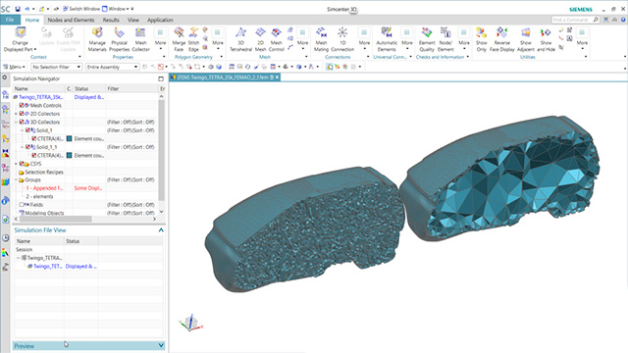Open Node/Element information tool
The image size is (628, 353).
445,39
